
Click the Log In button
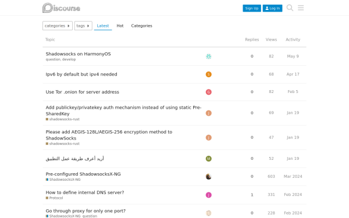point(272,8)
